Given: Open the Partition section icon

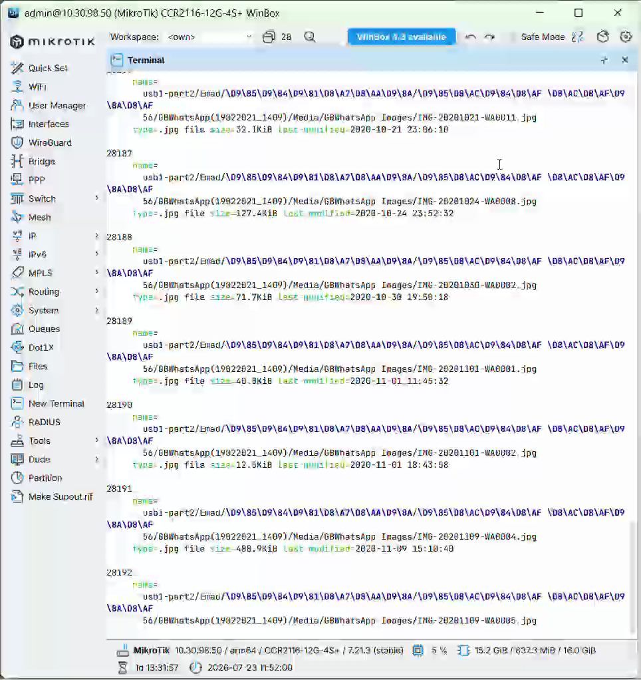Looking at the screenshot, I should (17, 478).
